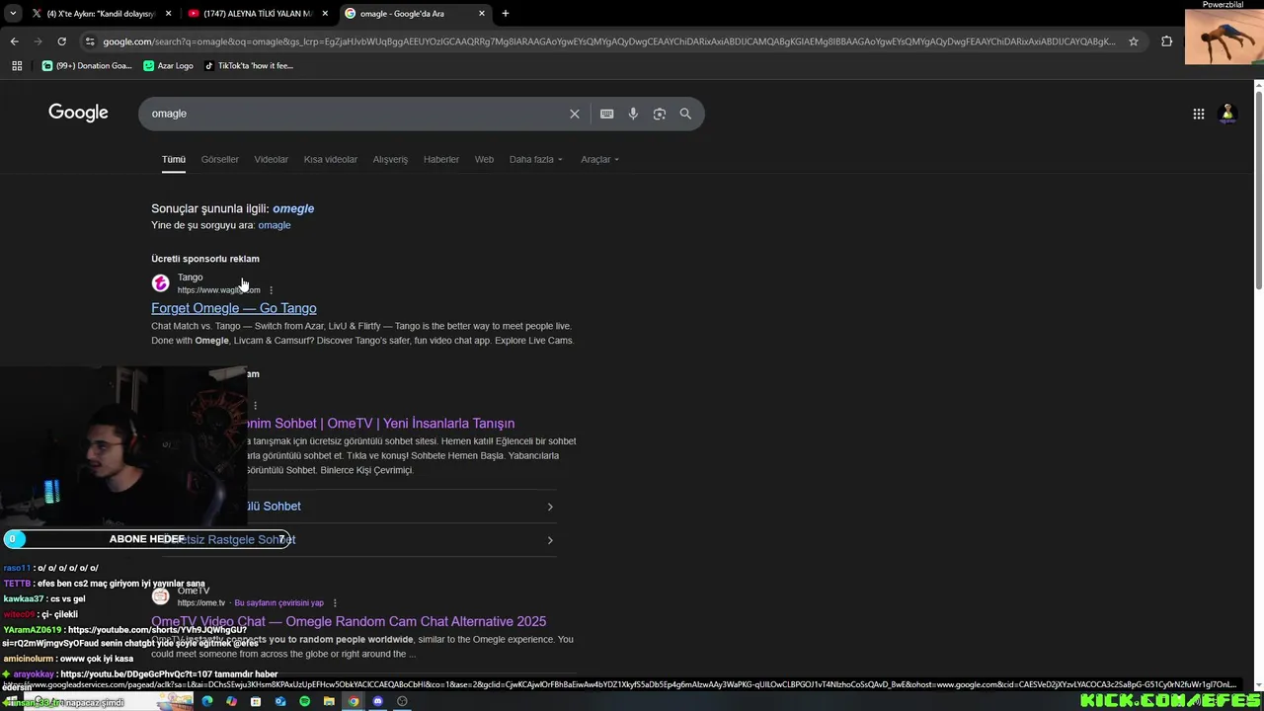1264x711 pixels.
Task: Close the ALEYNA TİLKİ YouTube tab
Action: (x=325, y=14)
